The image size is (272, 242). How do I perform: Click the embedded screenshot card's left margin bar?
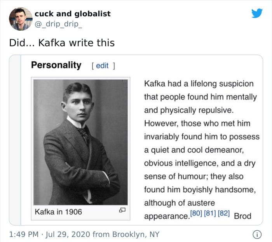[15, 140]
